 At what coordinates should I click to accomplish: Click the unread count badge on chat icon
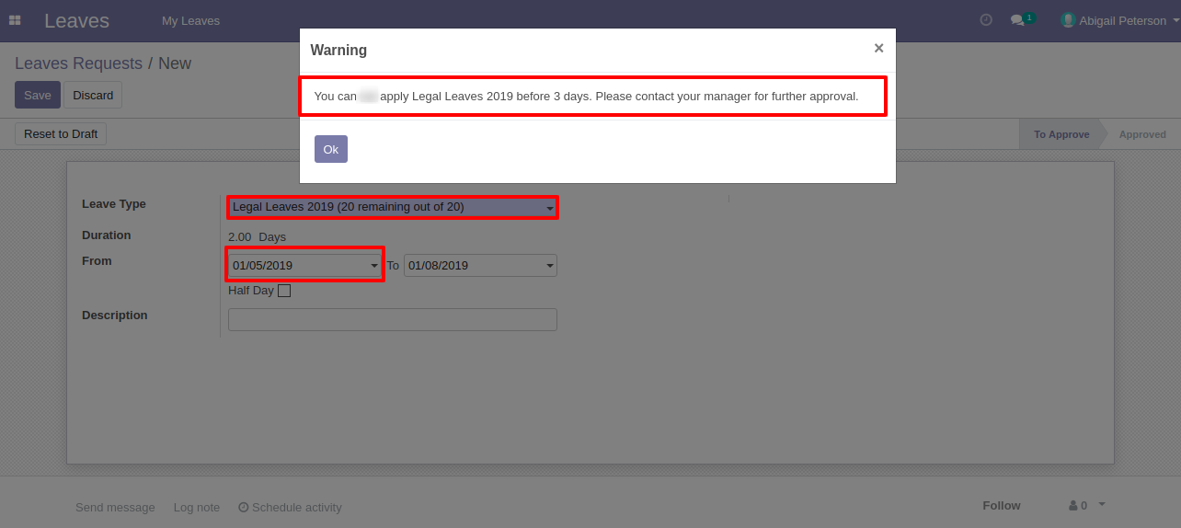1029,17
